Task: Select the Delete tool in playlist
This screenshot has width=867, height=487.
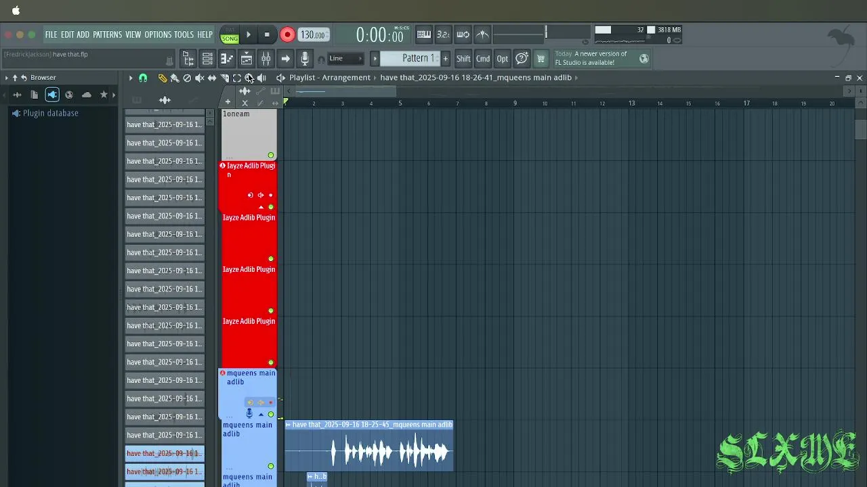Action: [x=187, y=78]
